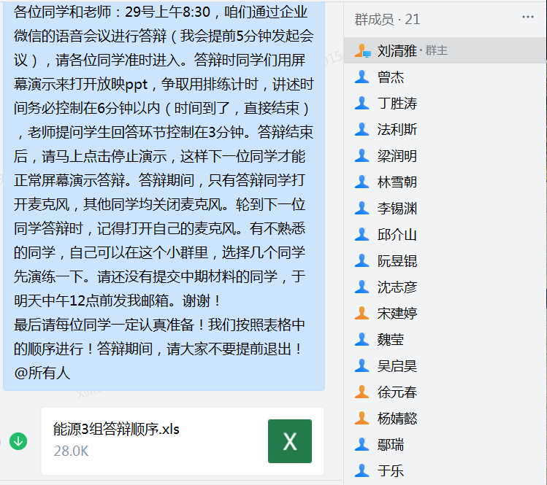
Task: Select member 邱介山 from the list
Action: 397,234
